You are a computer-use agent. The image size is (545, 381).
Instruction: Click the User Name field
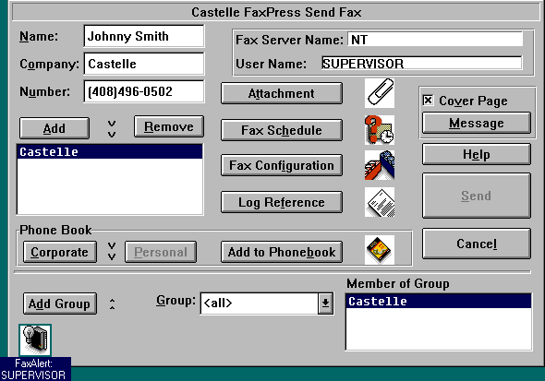421,64
